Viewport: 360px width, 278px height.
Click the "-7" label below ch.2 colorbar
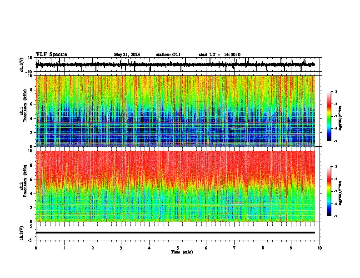pos(335,216)
